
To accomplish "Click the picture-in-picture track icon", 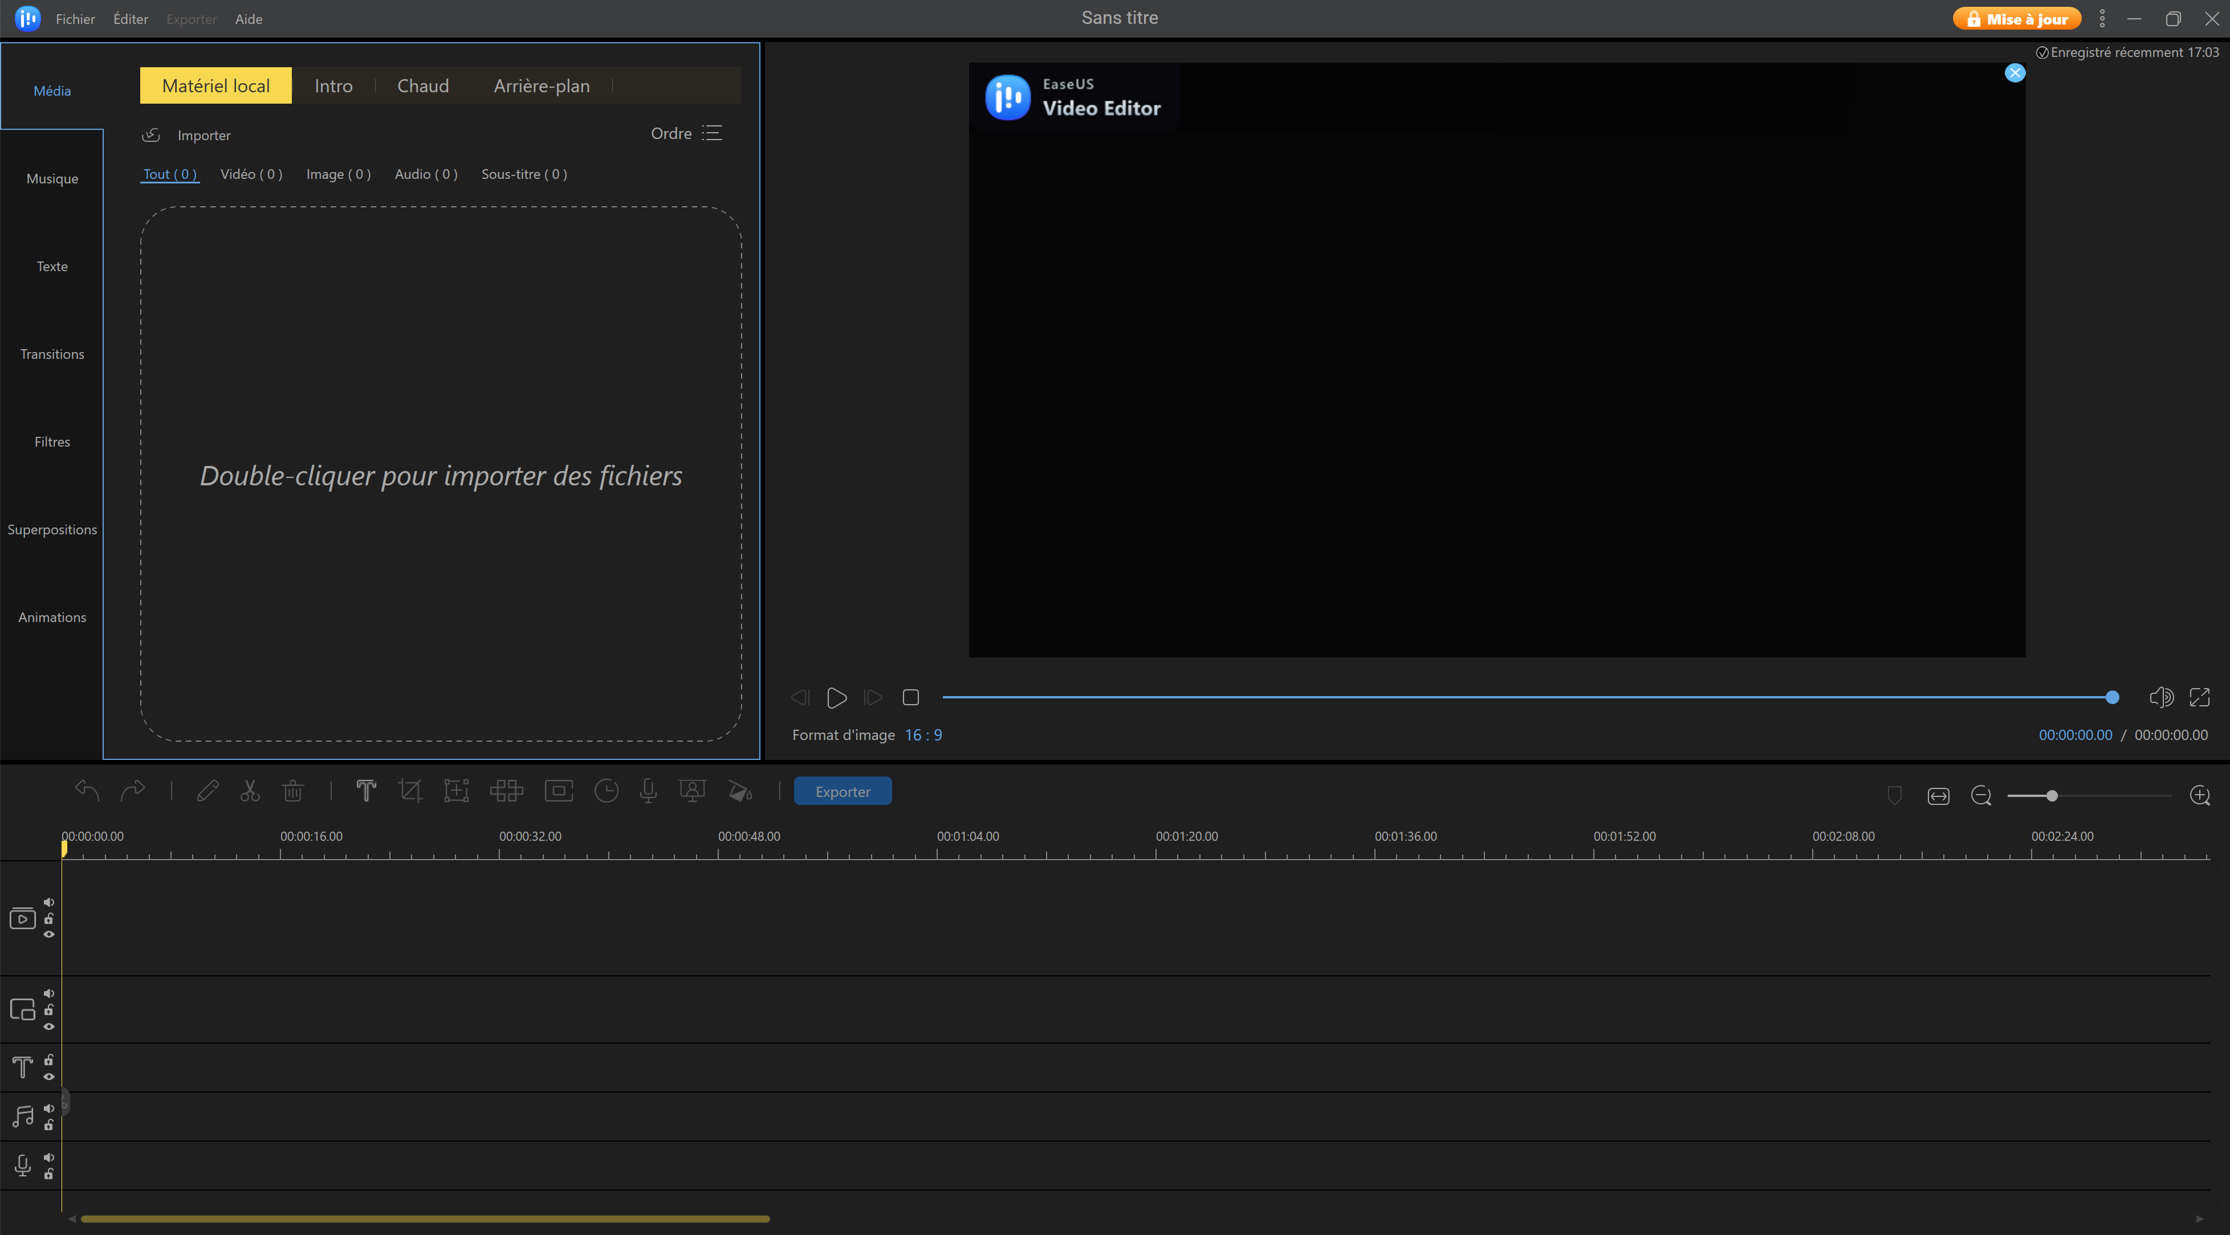I will (22, 1009).
